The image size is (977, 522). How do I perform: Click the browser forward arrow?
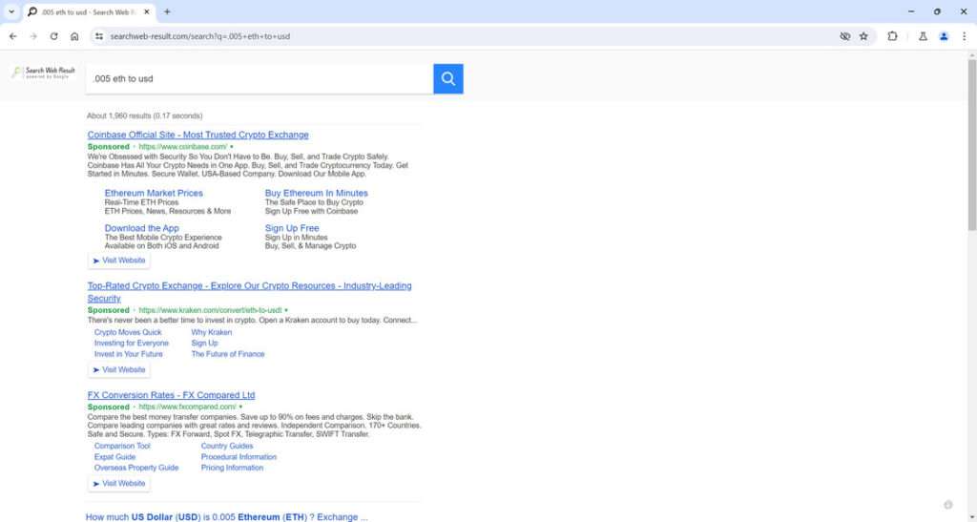point(33,37)
